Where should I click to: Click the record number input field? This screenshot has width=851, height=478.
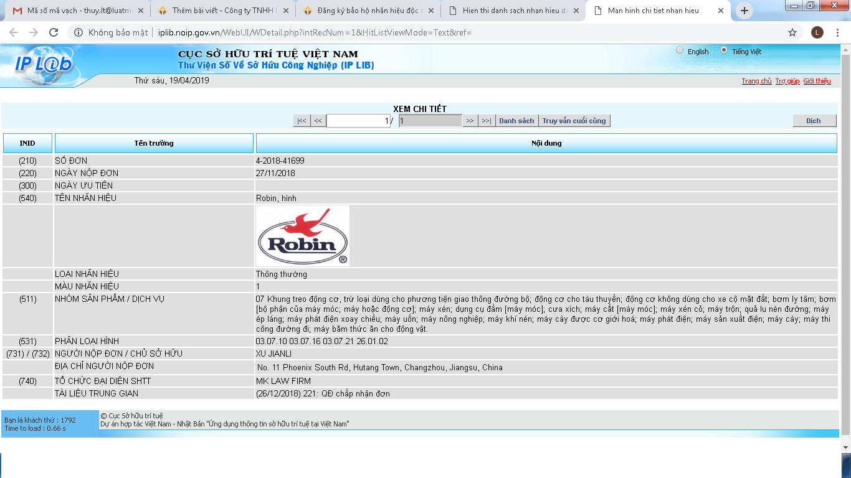point(358,121)
